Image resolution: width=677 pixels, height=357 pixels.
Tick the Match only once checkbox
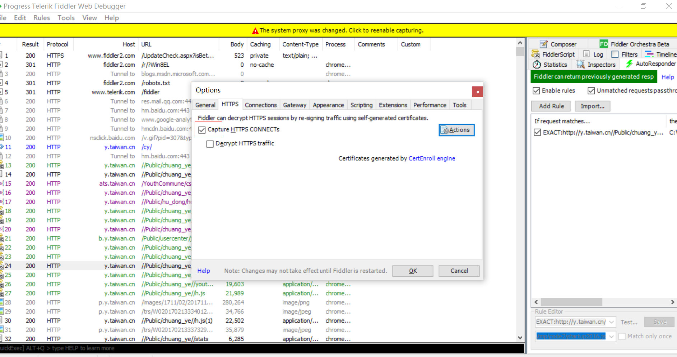tap(622, 336)
